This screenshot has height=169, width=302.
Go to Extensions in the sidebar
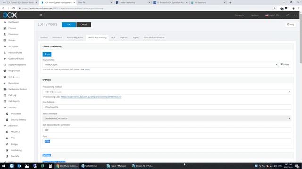click(x=14, y=34)
